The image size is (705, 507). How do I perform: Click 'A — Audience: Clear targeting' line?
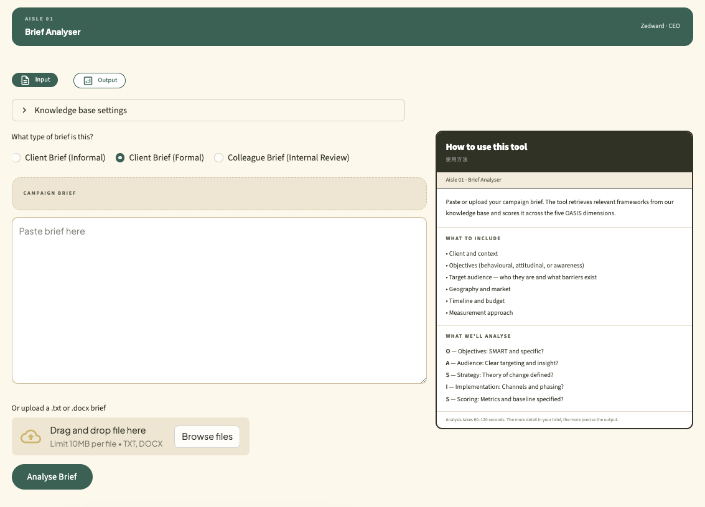click(x=502, y=363)
